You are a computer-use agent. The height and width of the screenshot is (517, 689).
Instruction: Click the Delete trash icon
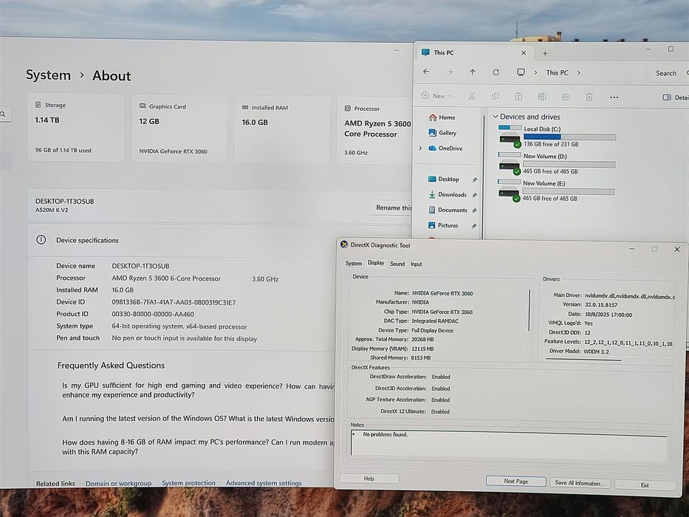[x=589, y=96]
